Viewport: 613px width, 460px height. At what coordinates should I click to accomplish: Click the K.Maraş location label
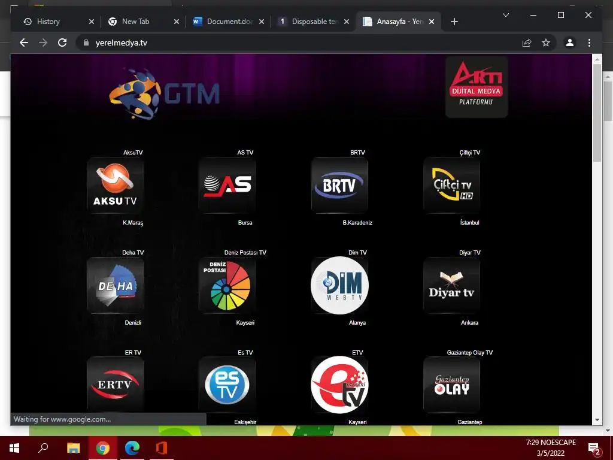pyautogui.click(x=133, y=223)
